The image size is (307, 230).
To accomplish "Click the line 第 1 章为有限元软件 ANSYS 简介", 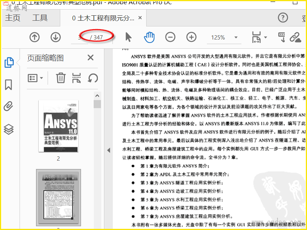I will tap(175, 166).
